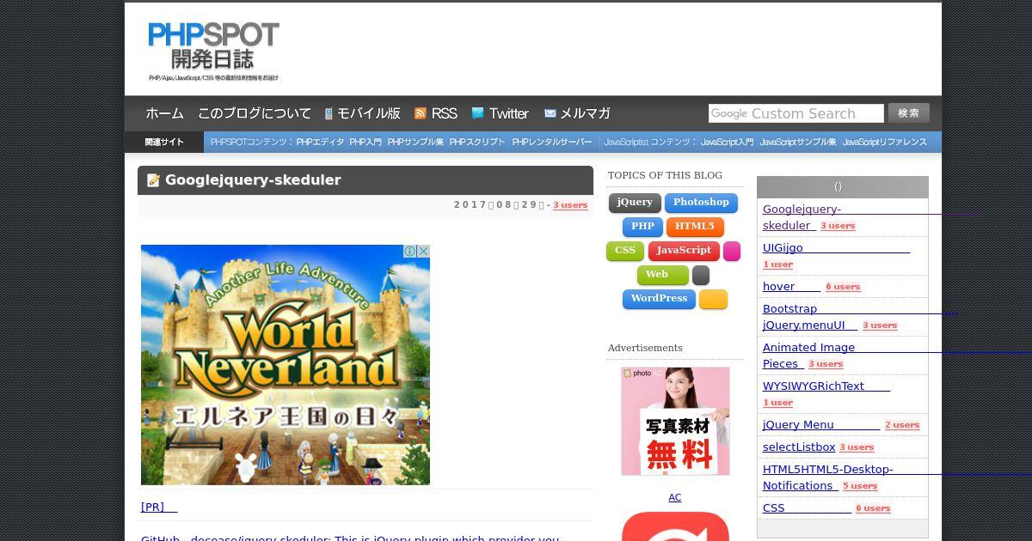Click the blank pink topic tag

(732, 251)
